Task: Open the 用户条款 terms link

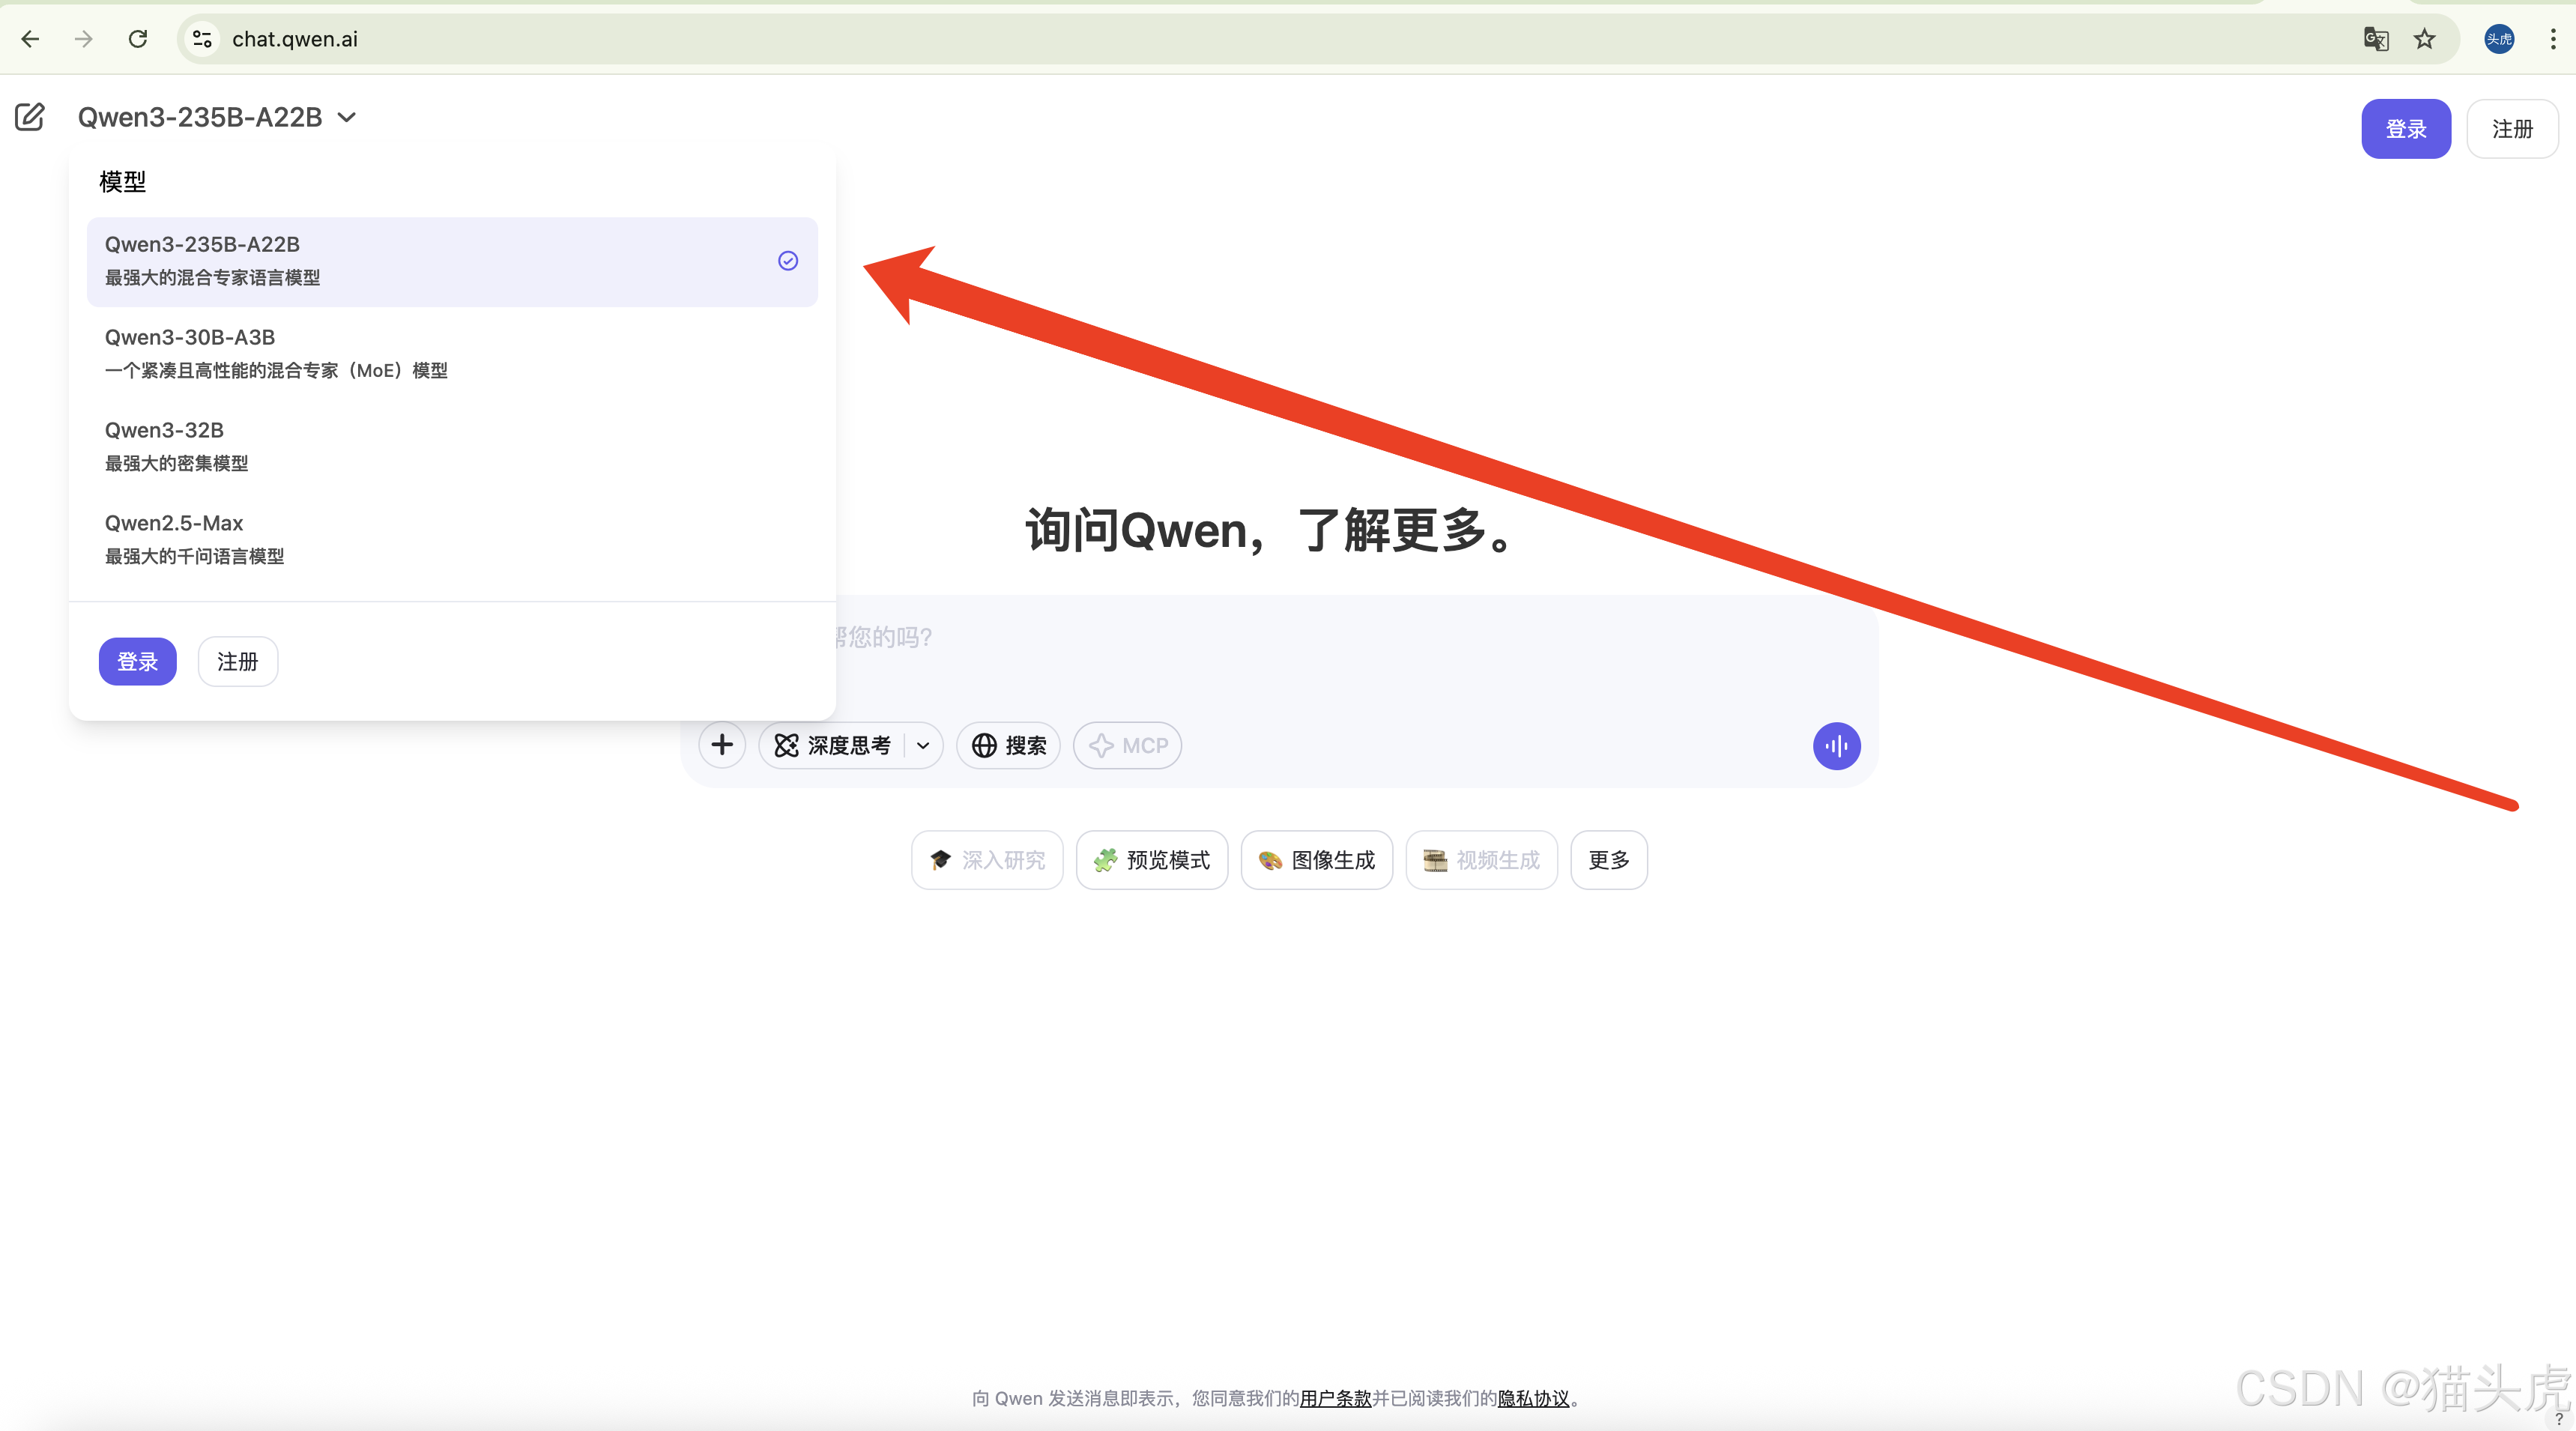Action: click(1335, 1398)
